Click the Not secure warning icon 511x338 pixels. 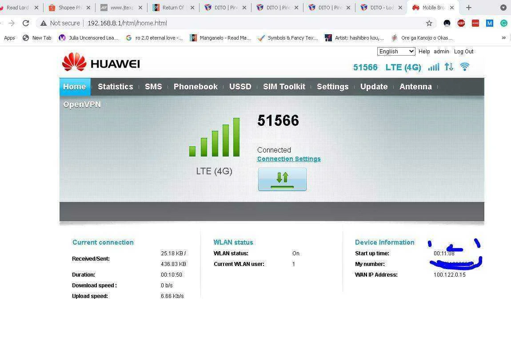coord(44,23)
